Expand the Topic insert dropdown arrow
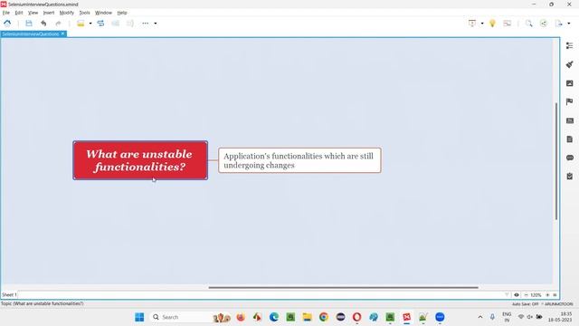This screenshot has width=579, height=326. click(90, 24)
